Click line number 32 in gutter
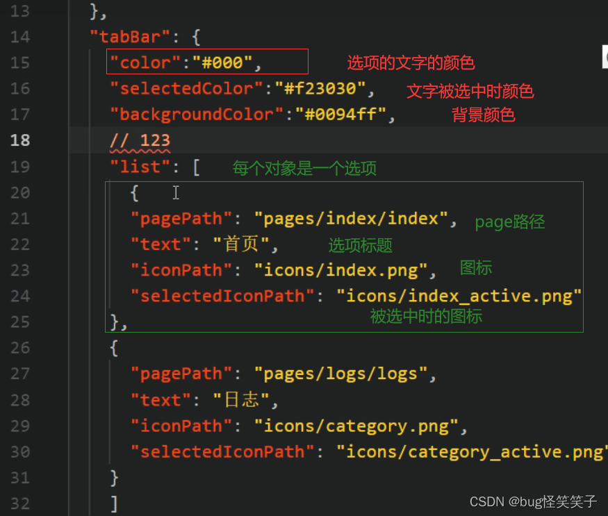Image resolution: width=608 pixels, height=516 pixels. (20, 504)
